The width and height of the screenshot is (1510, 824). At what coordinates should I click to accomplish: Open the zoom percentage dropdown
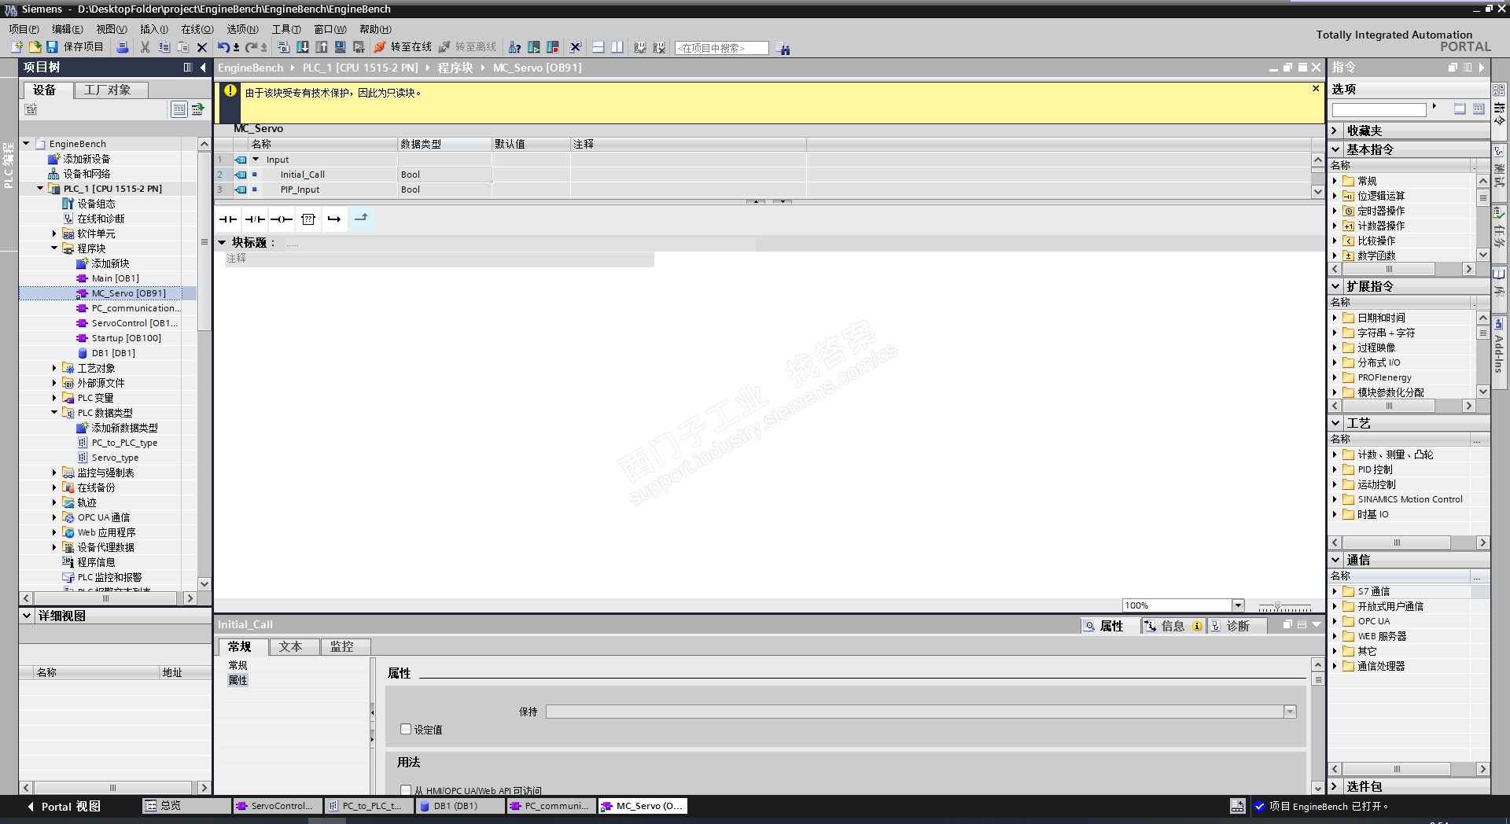click(x=1238, y=605)
